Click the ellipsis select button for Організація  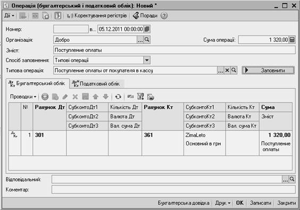(x=140, y=40)
